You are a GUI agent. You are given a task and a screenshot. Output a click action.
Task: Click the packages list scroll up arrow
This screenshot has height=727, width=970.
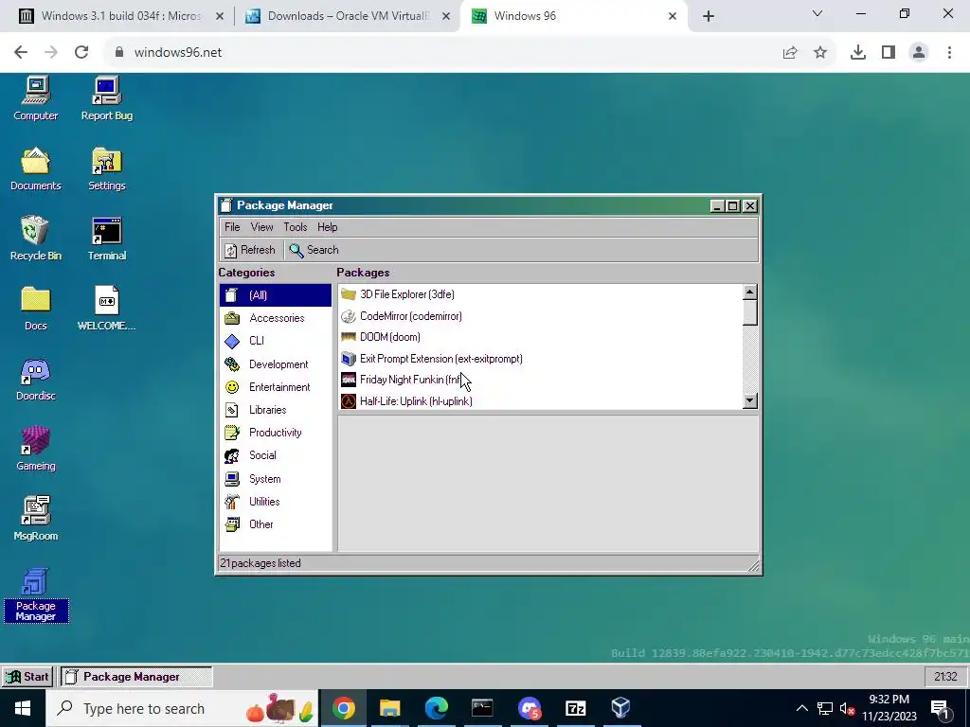click(750, 292)
